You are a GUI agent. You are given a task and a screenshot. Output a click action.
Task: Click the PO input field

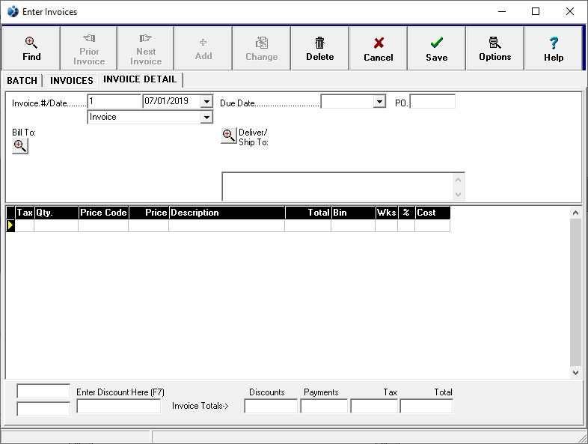pyautogui.click(x=432, y=102)
